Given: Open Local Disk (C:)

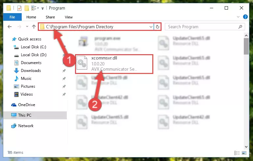Looking at the screenshot, I should pyautogui.click(x=34, y=47).
